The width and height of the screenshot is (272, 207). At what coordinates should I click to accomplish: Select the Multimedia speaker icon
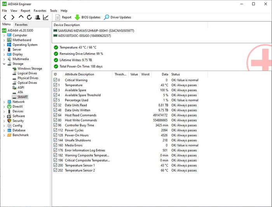click(9, 59)
